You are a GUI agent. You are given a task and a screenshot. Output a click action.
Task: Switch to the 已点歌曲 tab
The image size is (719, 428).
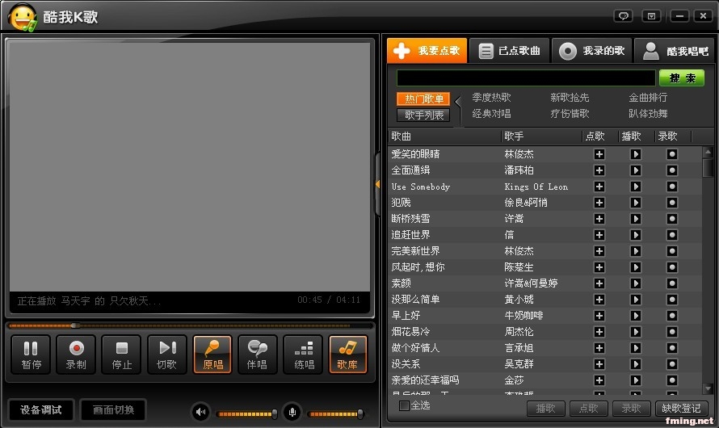(x=510, y=50)
